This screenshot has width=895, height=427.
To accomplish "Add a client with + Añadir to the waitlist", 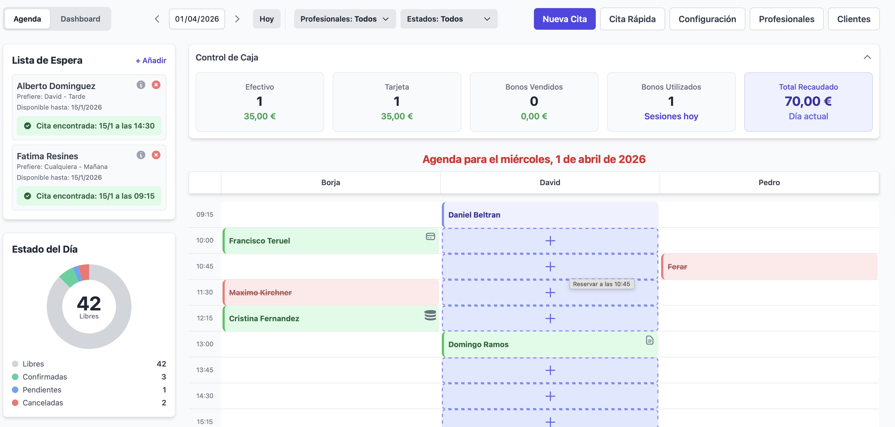I will [x=150, y=60].
